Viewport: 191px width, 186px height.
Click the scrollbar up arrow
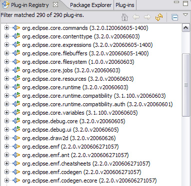[186, 28]
